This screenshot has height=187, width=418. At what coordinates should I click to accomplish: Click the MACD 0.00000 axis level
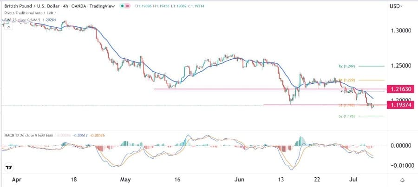point(400,145)
